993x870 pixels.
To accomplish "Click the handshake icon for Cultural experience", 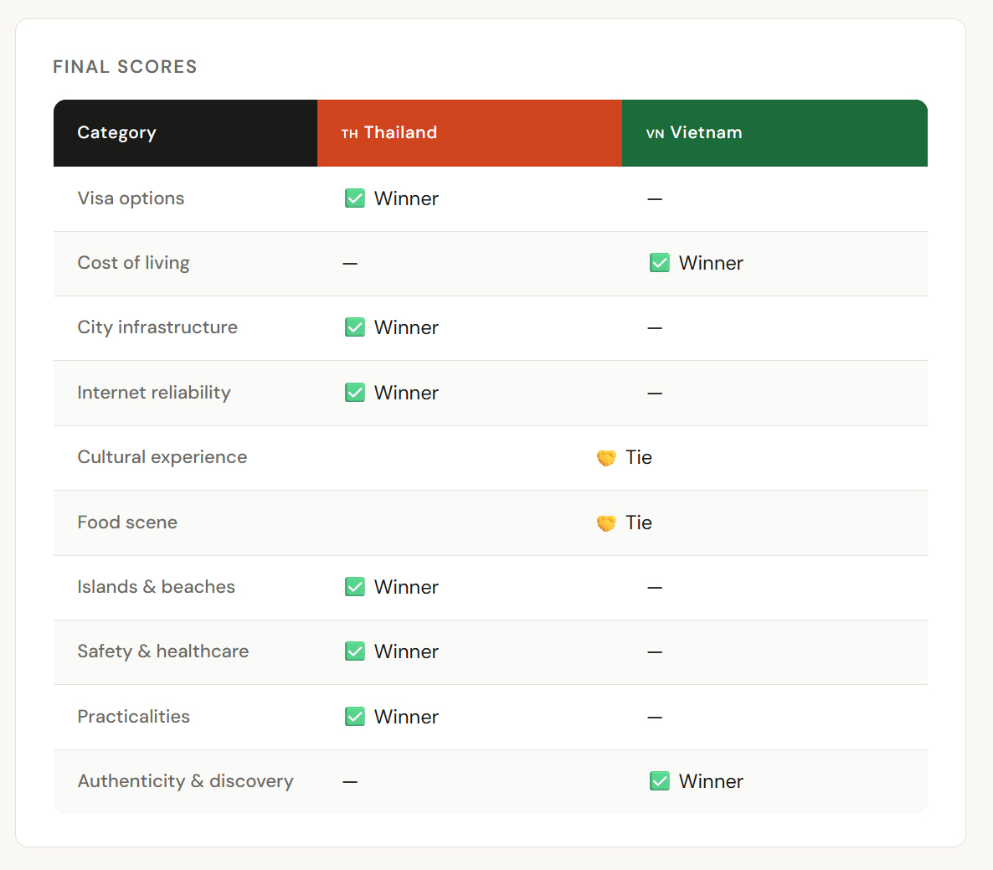I will tap(606, 458).
